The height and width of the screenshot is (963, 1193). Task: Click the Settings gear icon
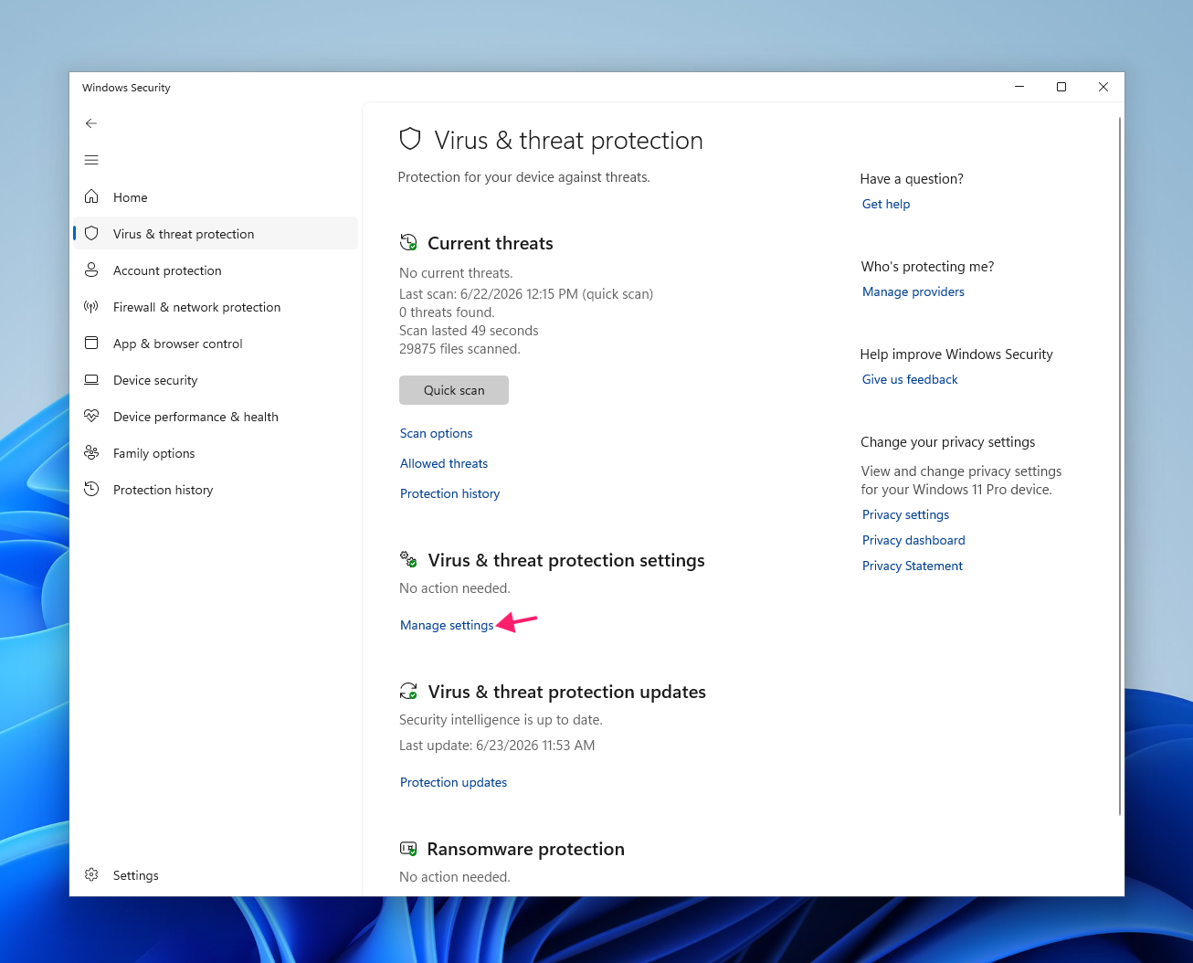pos(91,874)
